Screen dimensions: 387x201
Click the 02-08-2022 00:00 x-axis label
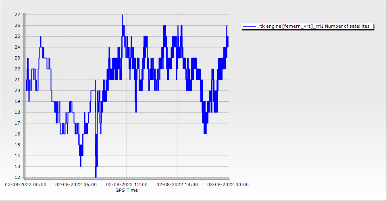click(x=25, y=185)
